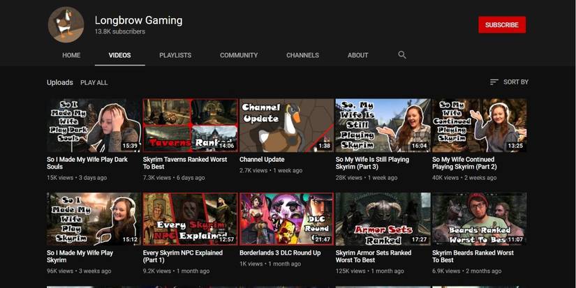
Task: Switch to the Channels tab
Action: [x=303, y=55]
